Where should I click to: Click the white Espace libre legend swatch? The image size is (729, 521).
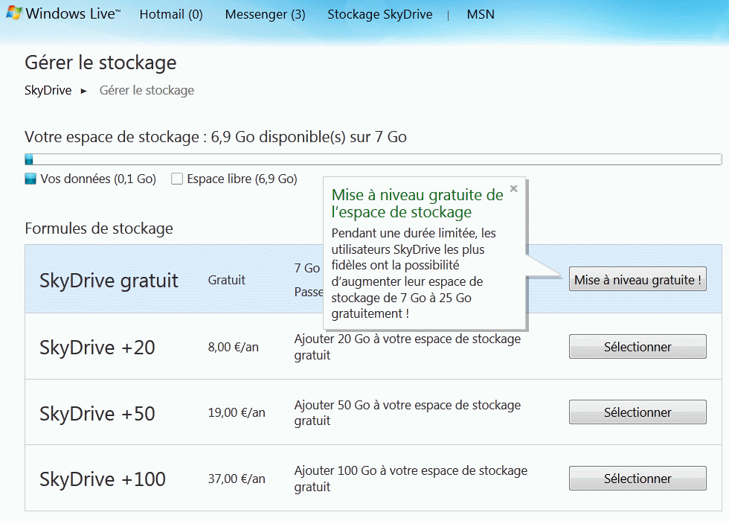tap(177, 179)
